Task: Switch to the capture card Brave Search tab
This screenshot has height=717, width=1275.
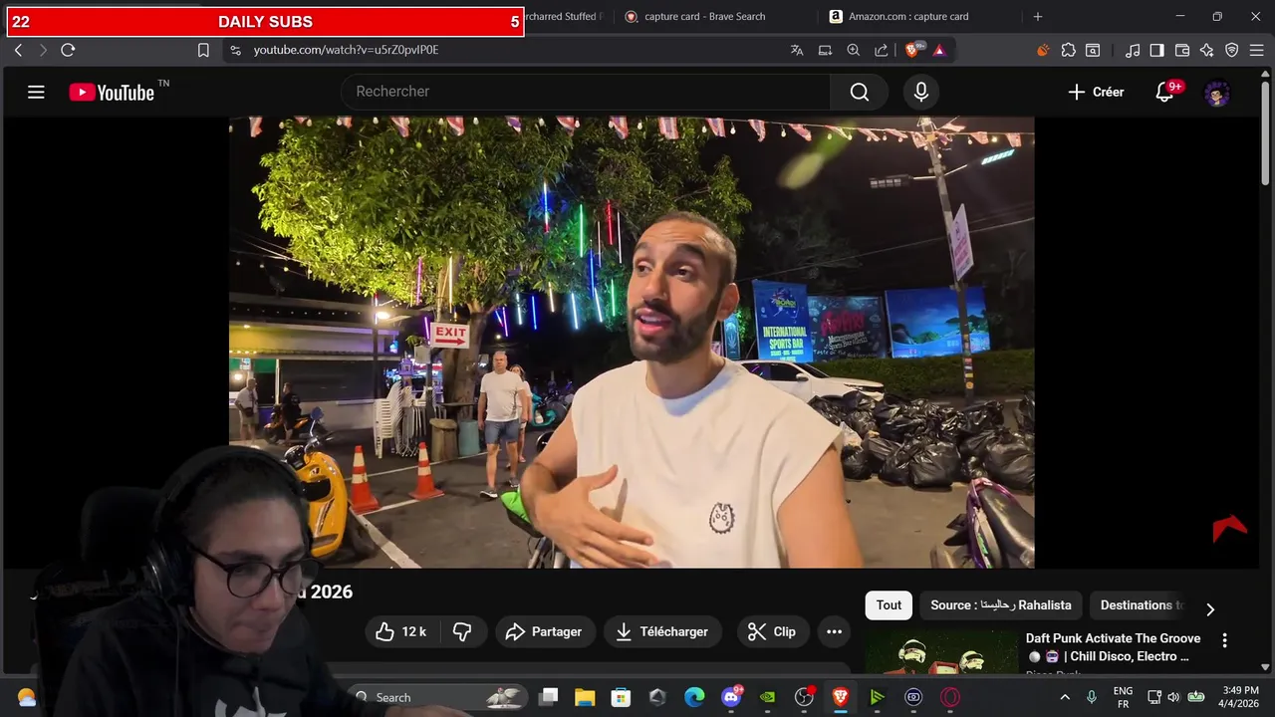Action: 705,16
